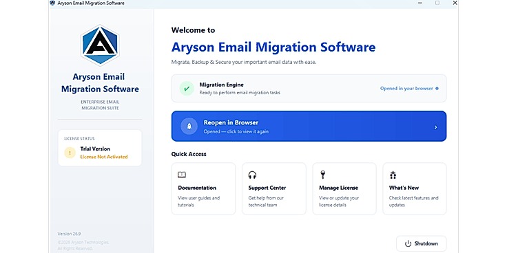
Task: Click 'ENTERPRISE EMAIL MIGRATION SUITE' subtitle
Action: tap(100, 105)
